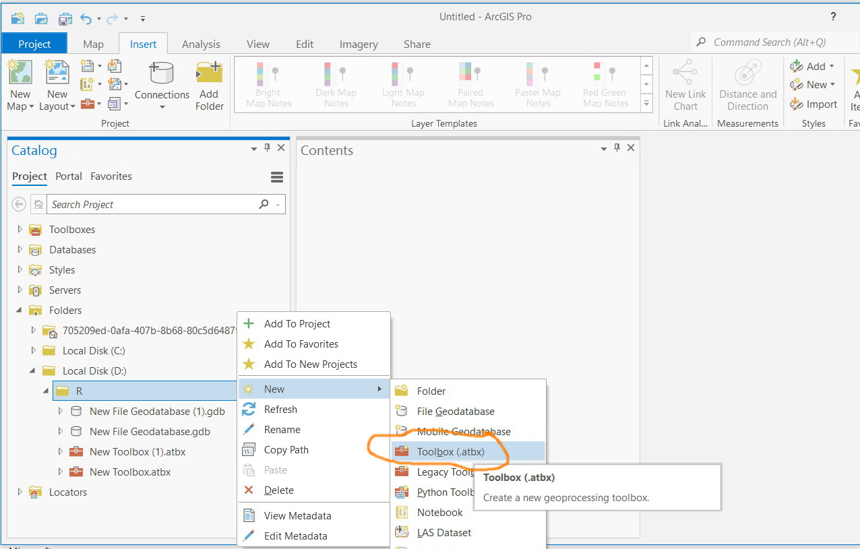
Task: Expand Locators node in Catalog
Action: [20, 492]
